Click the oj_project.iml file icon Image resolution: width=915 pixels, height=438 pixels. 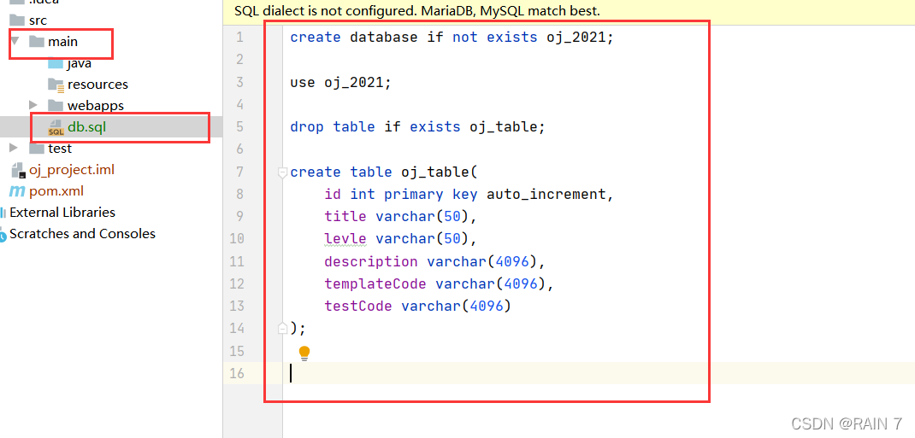(x=19, y=170)
